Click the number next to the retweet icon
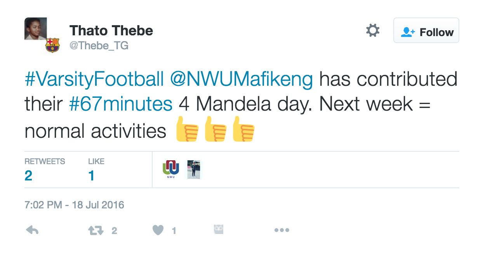The width and height of the screenshot is (483, 253). [x=114, y=231]
